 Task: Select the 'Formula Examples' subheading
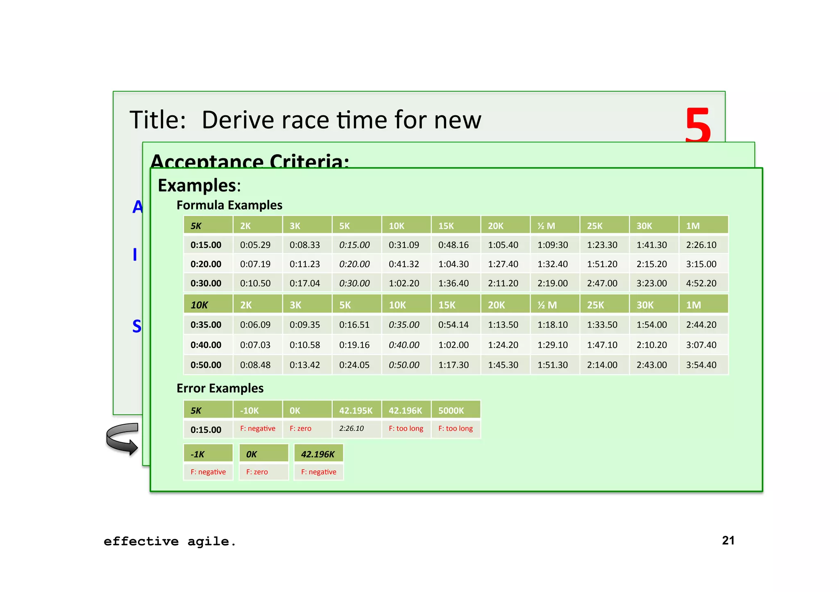(x=229, y=205)
